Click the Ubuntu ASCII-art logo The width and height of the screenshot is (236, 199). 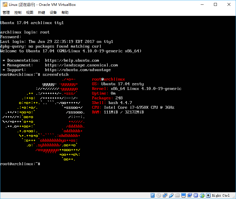(44, 119)
